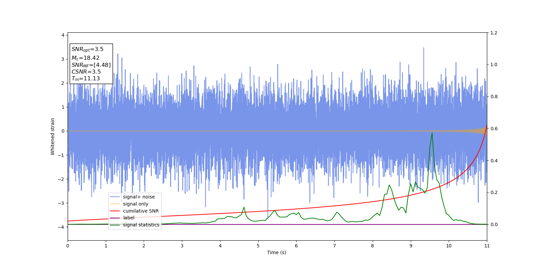Click the blue line swatch in legend
Viewport: 541px width, 270px height.
(x=115, y=197)
